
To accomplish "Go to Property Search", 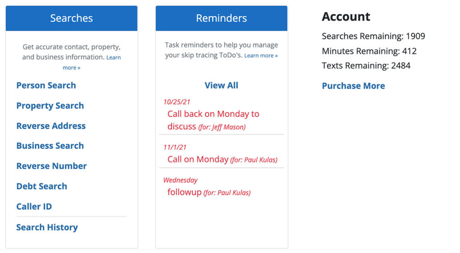I will [x=50, y=105].
